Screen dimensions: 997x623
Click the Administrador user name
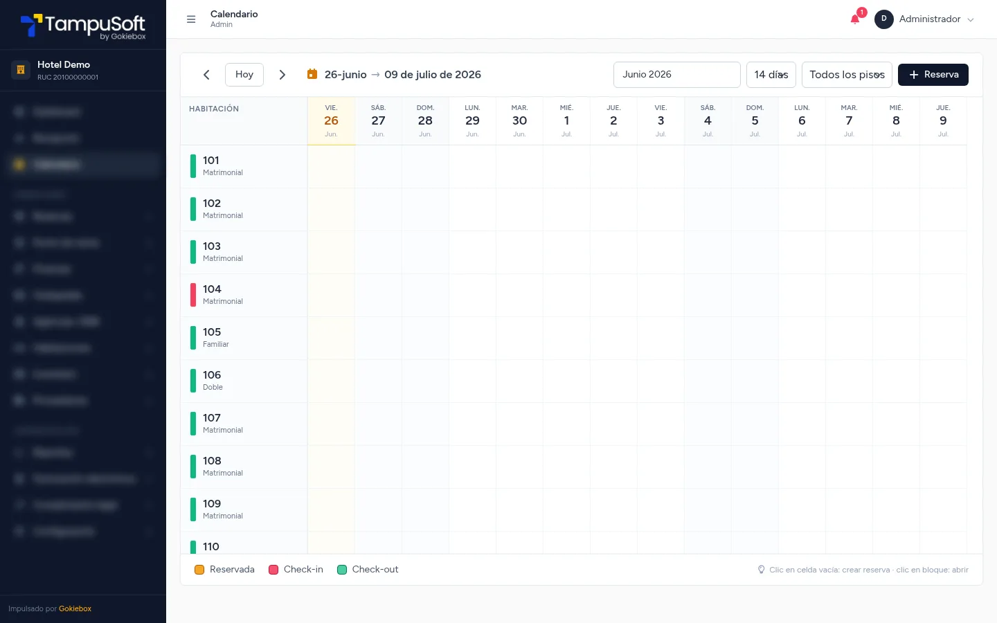pos(930,19)
